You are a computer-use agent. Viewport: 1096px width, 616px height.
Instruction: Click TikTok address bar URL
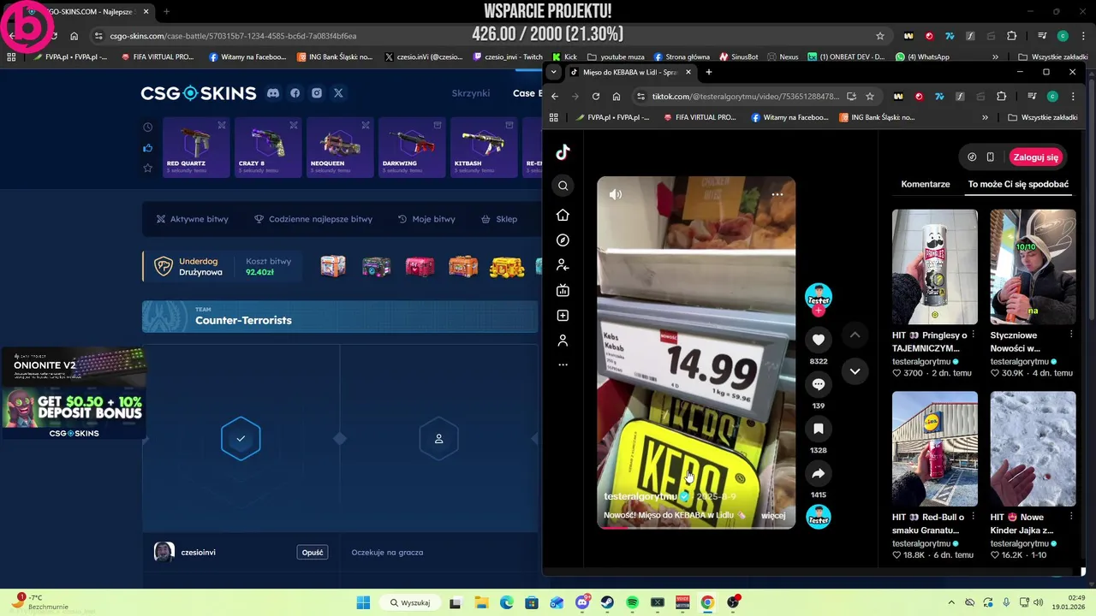pyautogui.click(x=743, y=97)
